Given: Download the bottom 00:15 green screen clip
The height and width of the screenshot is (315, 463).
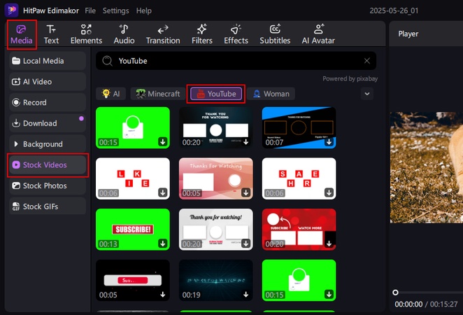Looking at the screenshot, I should [x=329, y=294].
